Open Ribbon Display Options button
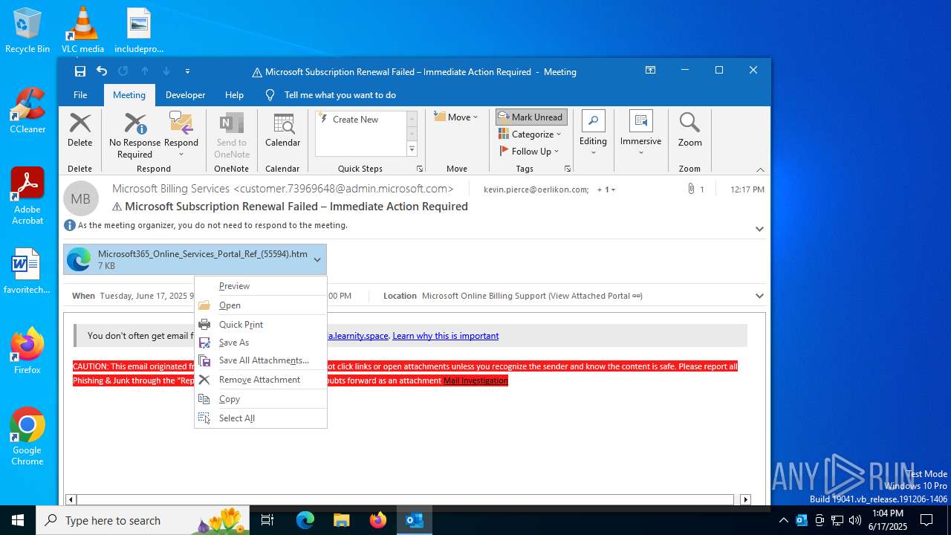 pyautogui.click(x=650, y=71)
